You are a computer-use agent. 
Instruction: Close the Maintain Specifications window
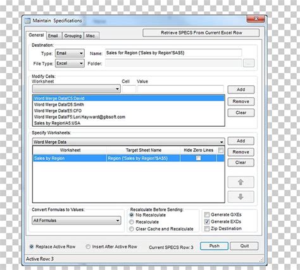(256, 19)
